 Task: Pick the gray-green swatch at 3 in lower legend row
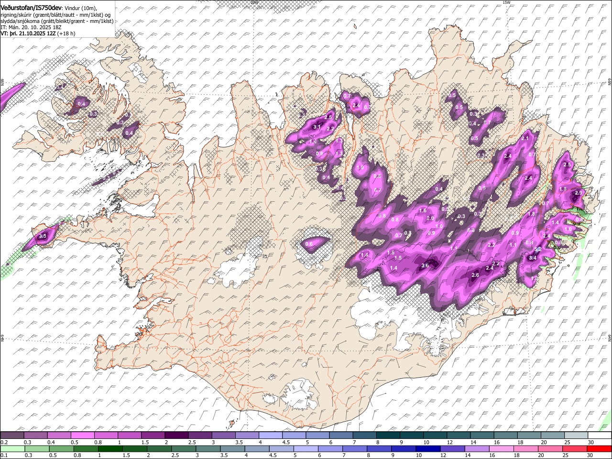[208, 448]
